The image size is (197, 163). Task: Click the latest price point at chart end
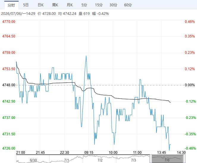click(x=170, y=145)
